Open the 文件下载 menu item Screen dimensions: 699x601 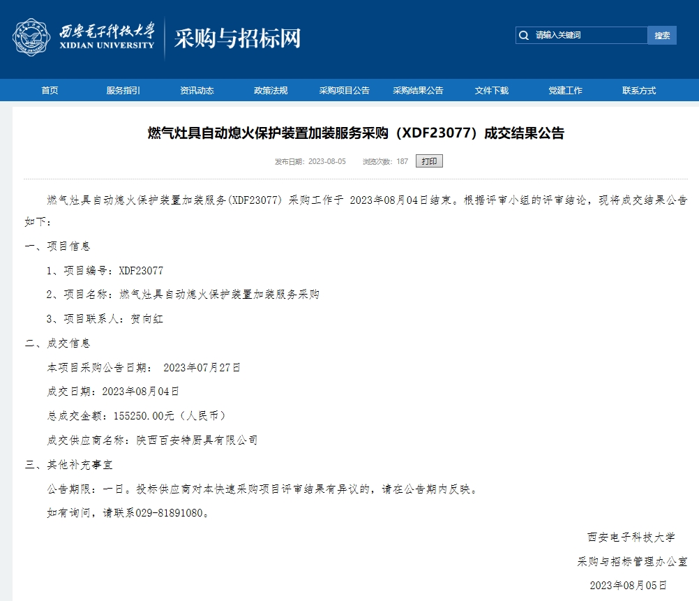(x=491, y=91)
